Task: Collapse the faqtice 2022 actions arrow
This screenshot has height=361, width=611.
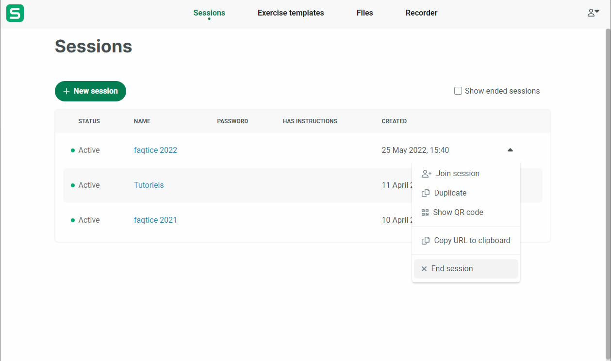Action: 510,150
